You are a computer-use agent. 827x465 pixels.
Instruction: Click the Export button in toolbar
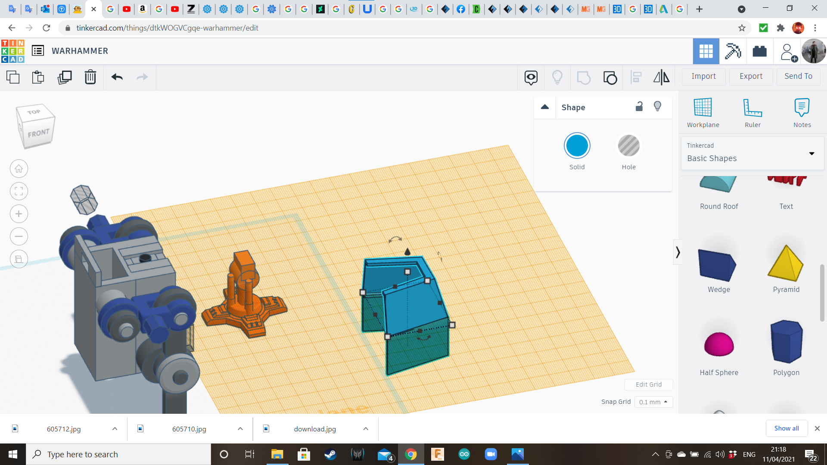751,76
